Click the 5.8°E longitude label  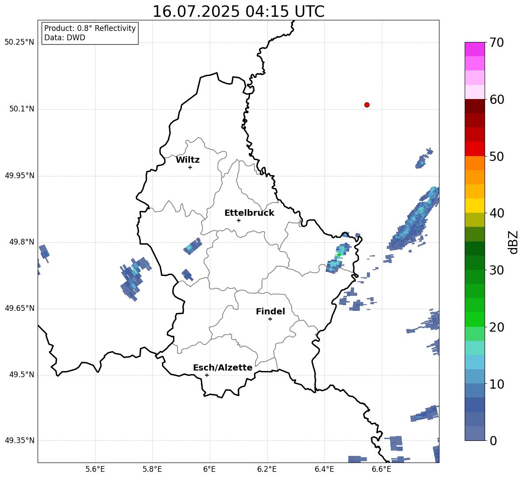(152, 469)
